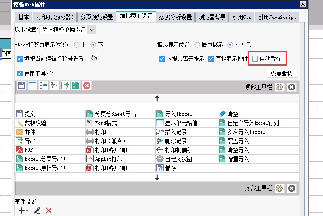323x216 pixels.
Task: Toggle 使用工具栏 checkbox
Action: pos(19,73)
